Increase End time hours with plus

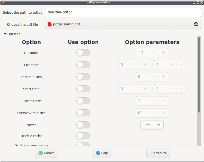(x=145, y=65)
